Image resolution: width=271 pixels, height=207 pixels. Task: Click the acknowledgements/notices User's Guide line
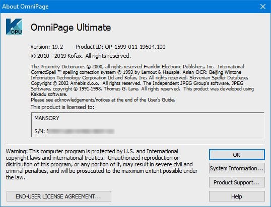point(103,100)
